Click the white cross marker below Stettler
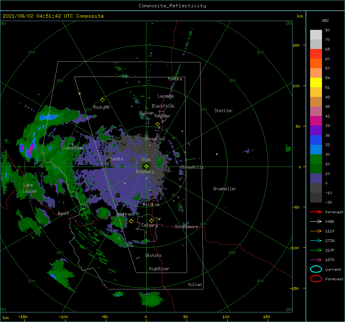The image size is (345, 322). [217, 154]
